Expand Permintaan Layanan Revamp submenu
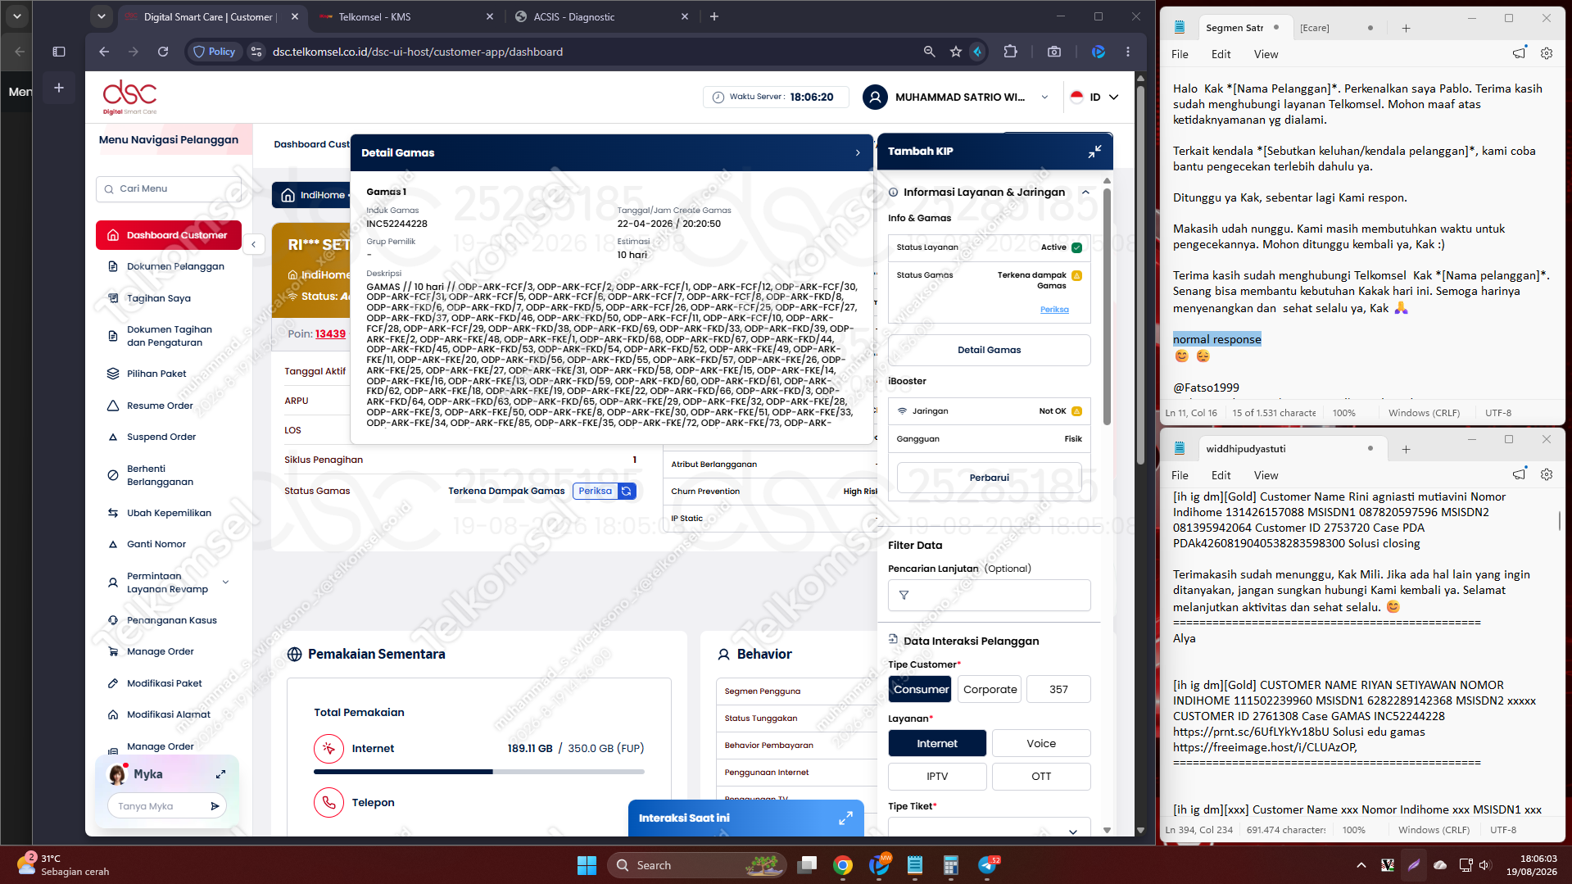This screenshot has width=1572, height=884. tap(225, 583)
